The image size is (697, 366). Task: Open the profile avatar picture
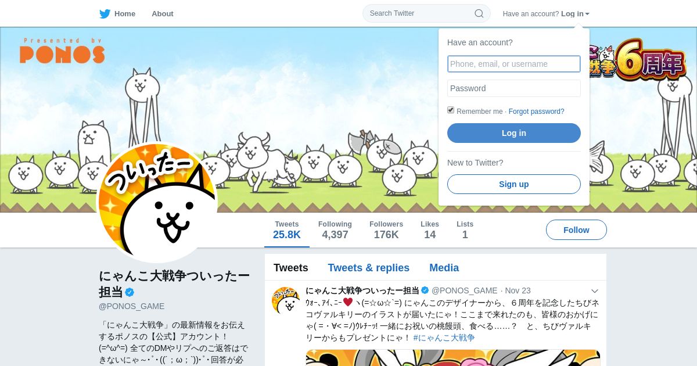click(157, 202)
